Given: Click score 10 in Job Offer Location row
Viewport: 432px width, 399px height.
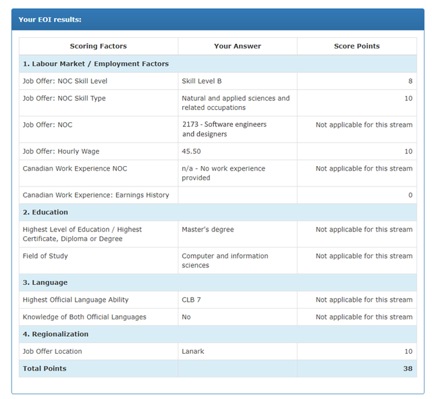Looking at the screenshot, I should pos(408,351).
